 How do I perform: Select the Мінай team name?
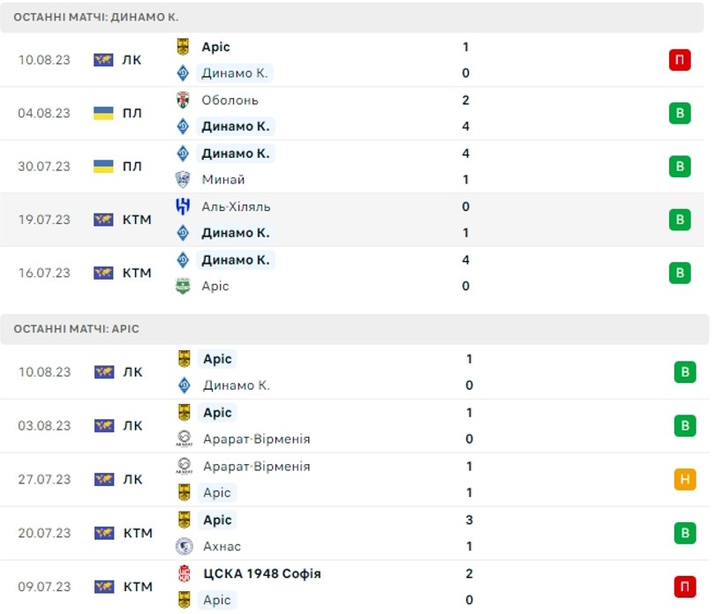223,180
